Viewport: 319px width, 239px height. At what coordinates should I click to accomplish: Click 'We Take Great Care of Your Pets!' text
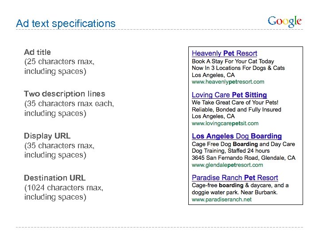(x=235, y=103)
